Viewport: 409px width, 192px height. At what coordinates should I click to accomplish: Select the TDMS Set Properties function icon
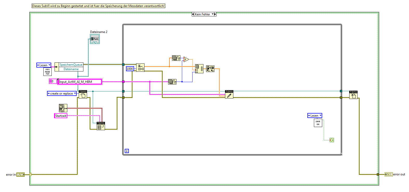click(x=101, y=126)
